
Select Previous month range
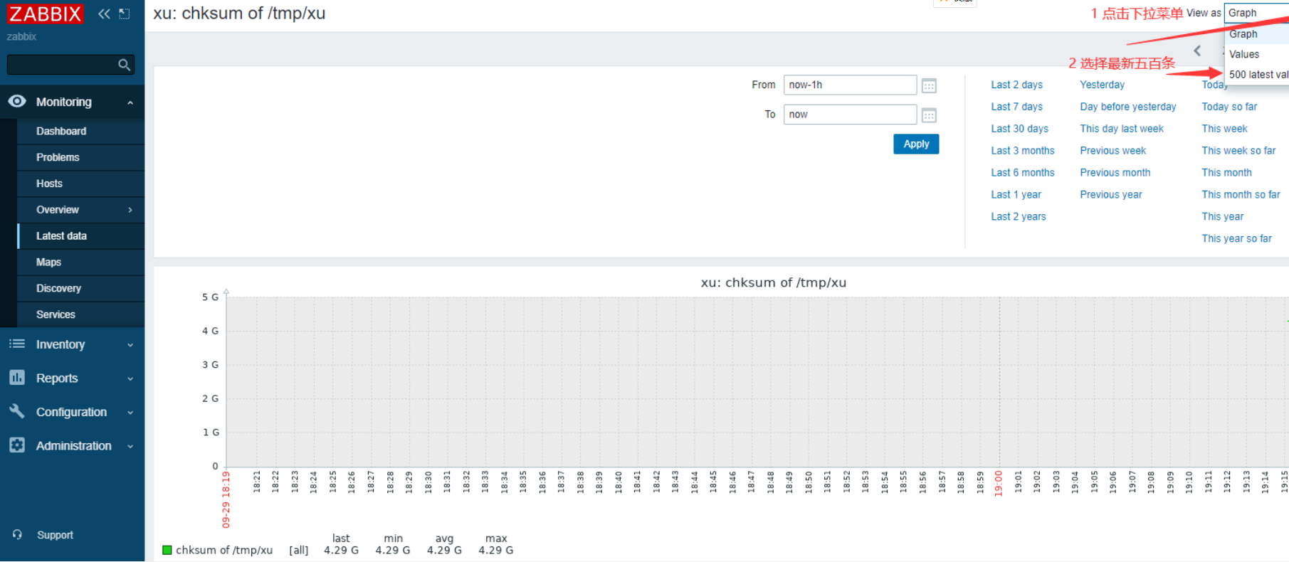click(1115, 173)
